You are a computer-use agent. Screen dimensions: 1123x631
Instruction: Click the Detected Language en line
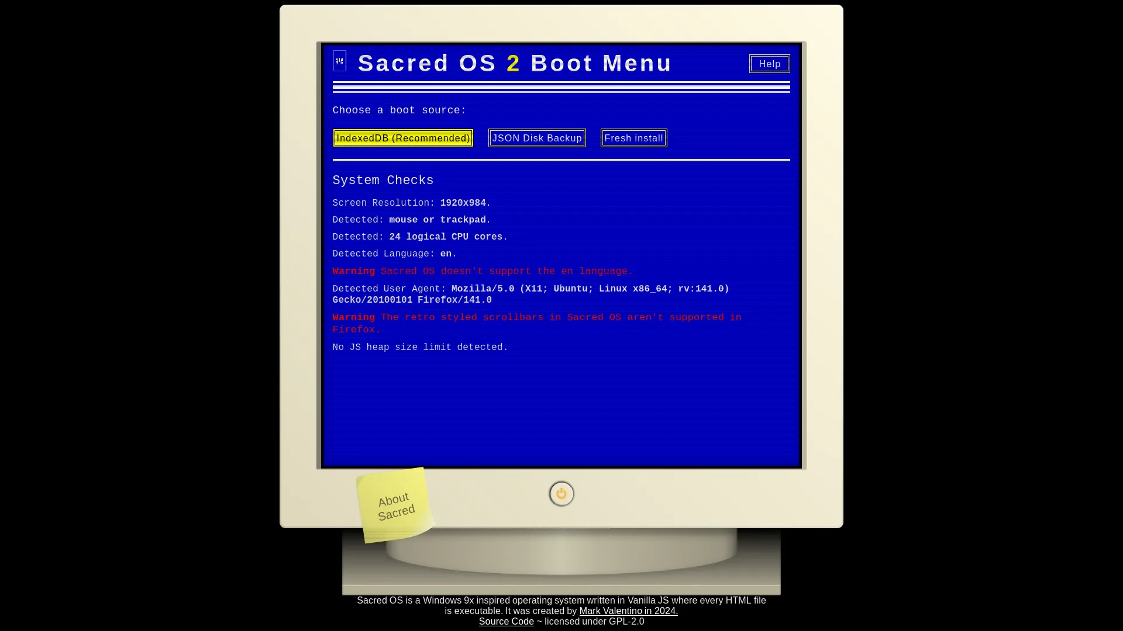coord(395,254)
